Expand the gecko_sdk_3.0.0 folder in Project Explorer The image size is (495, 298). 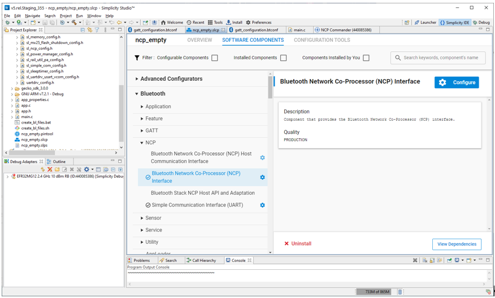tap(12, 89)
